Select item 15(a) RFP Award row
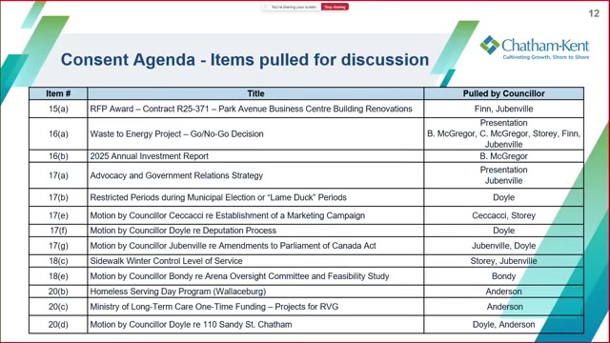 coord(306,109)
